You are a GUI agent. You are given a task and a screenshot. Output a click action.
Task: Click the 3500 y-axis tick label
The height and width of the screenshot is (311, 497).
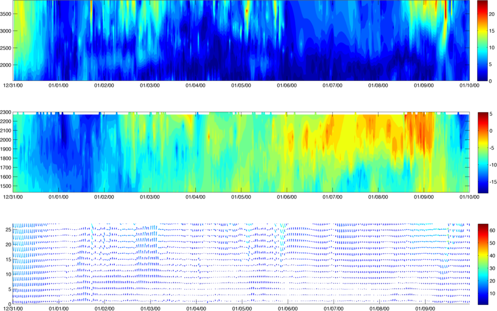(x=6, y=14)
